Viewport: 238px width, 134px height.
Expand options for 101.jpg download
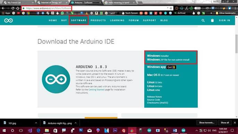[x=36, y=123]
